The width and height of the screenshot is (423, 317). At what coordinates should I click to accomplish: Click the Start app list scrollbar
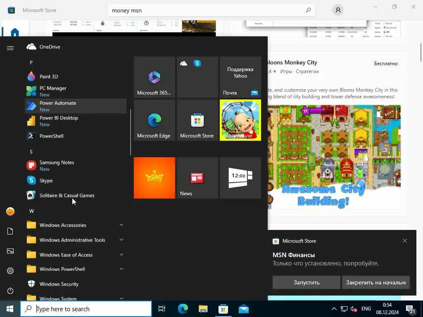pos(131,132)
